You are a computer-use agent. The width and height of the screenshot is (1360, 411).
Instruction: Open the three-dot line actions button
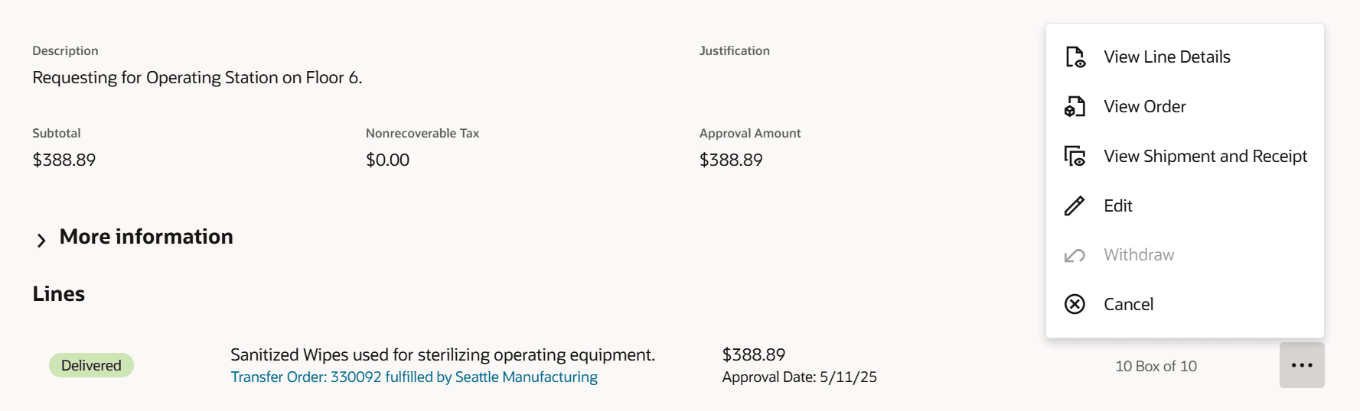coord(1301,365)
